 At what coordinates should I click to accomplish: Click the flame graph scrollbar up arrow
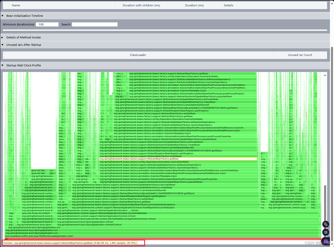pyautogui.click(x=325, y=75)
